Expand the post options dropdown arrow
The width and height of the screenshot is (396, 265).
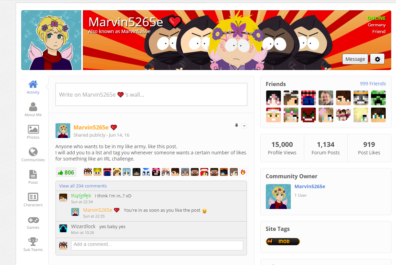point(244,126)
